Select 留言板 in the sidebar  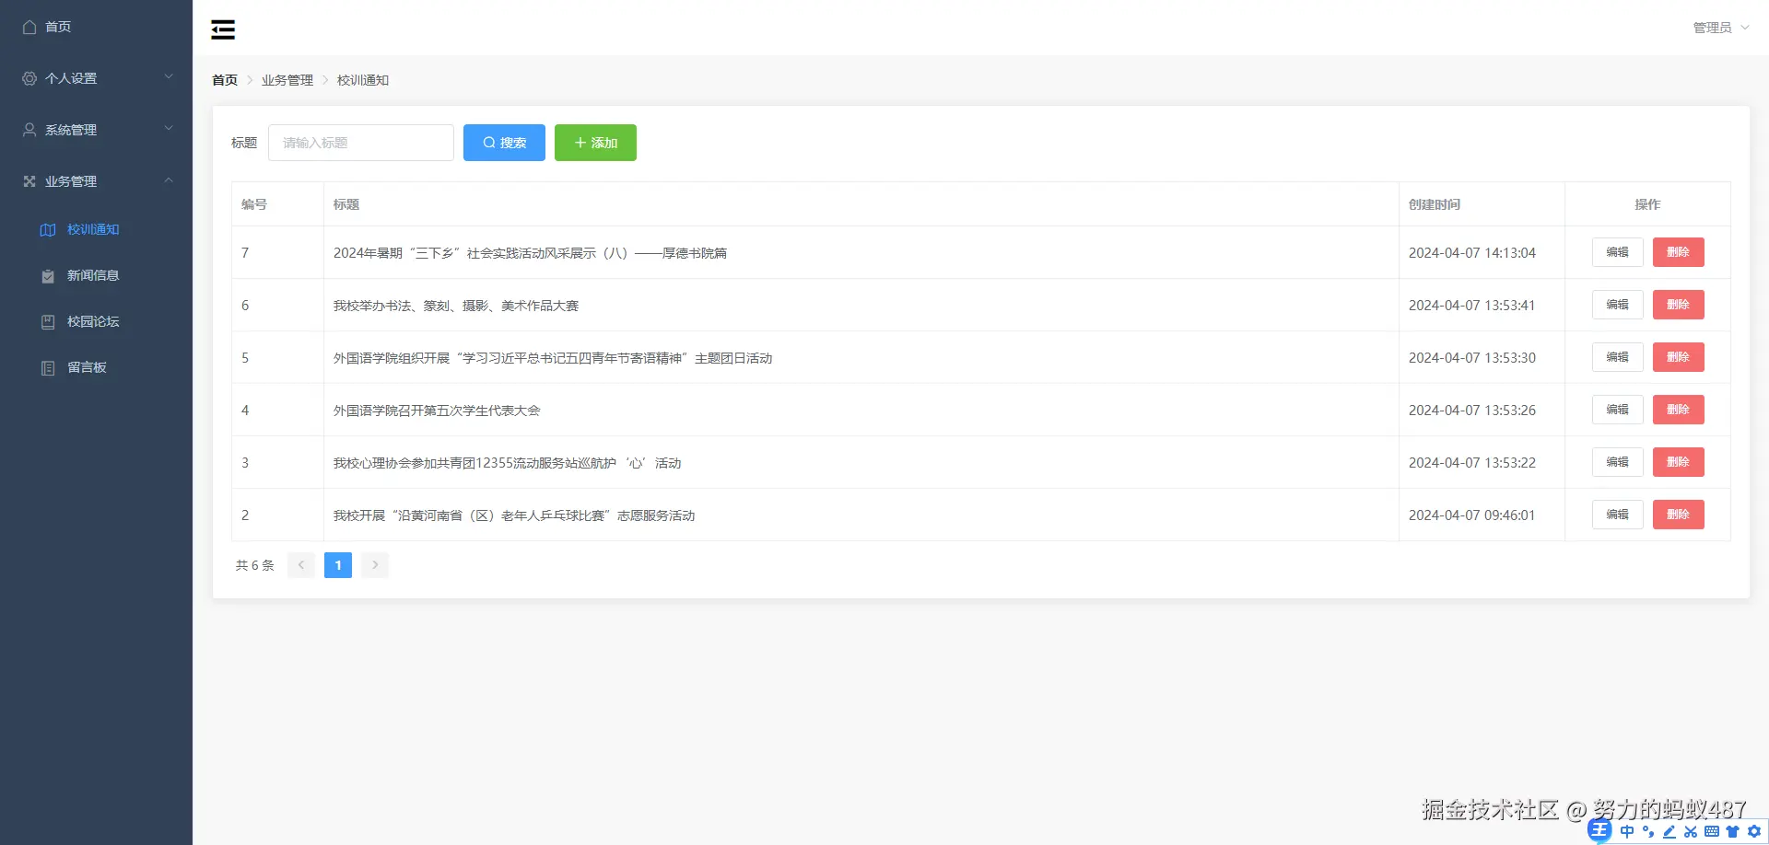tap(86, 366)
